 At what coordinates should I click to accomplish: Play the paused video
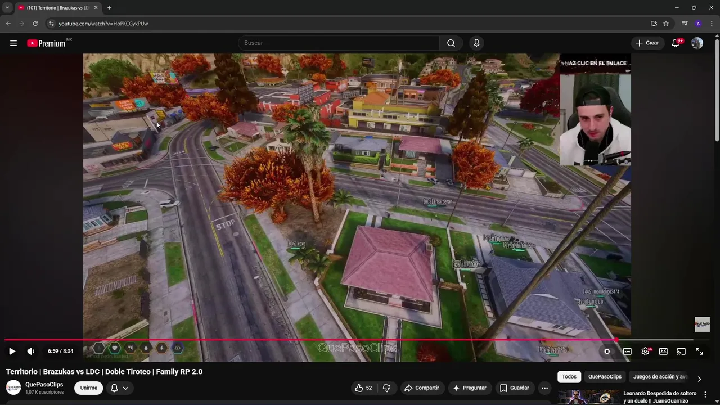pyautogui.click(x=12, y=352)
